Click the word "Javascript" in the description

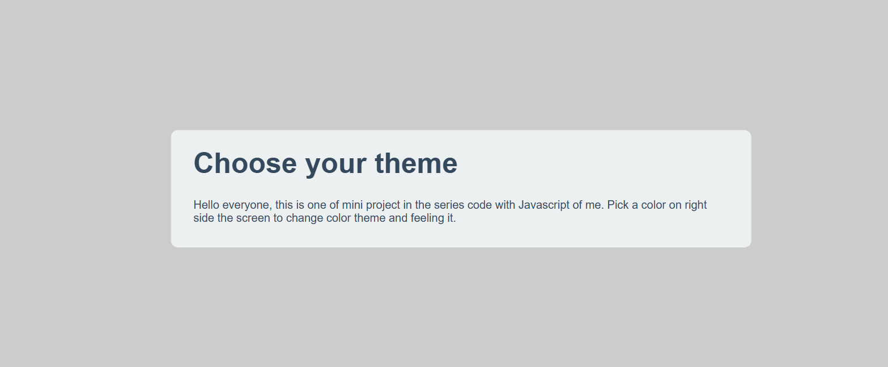pos(545,205)
